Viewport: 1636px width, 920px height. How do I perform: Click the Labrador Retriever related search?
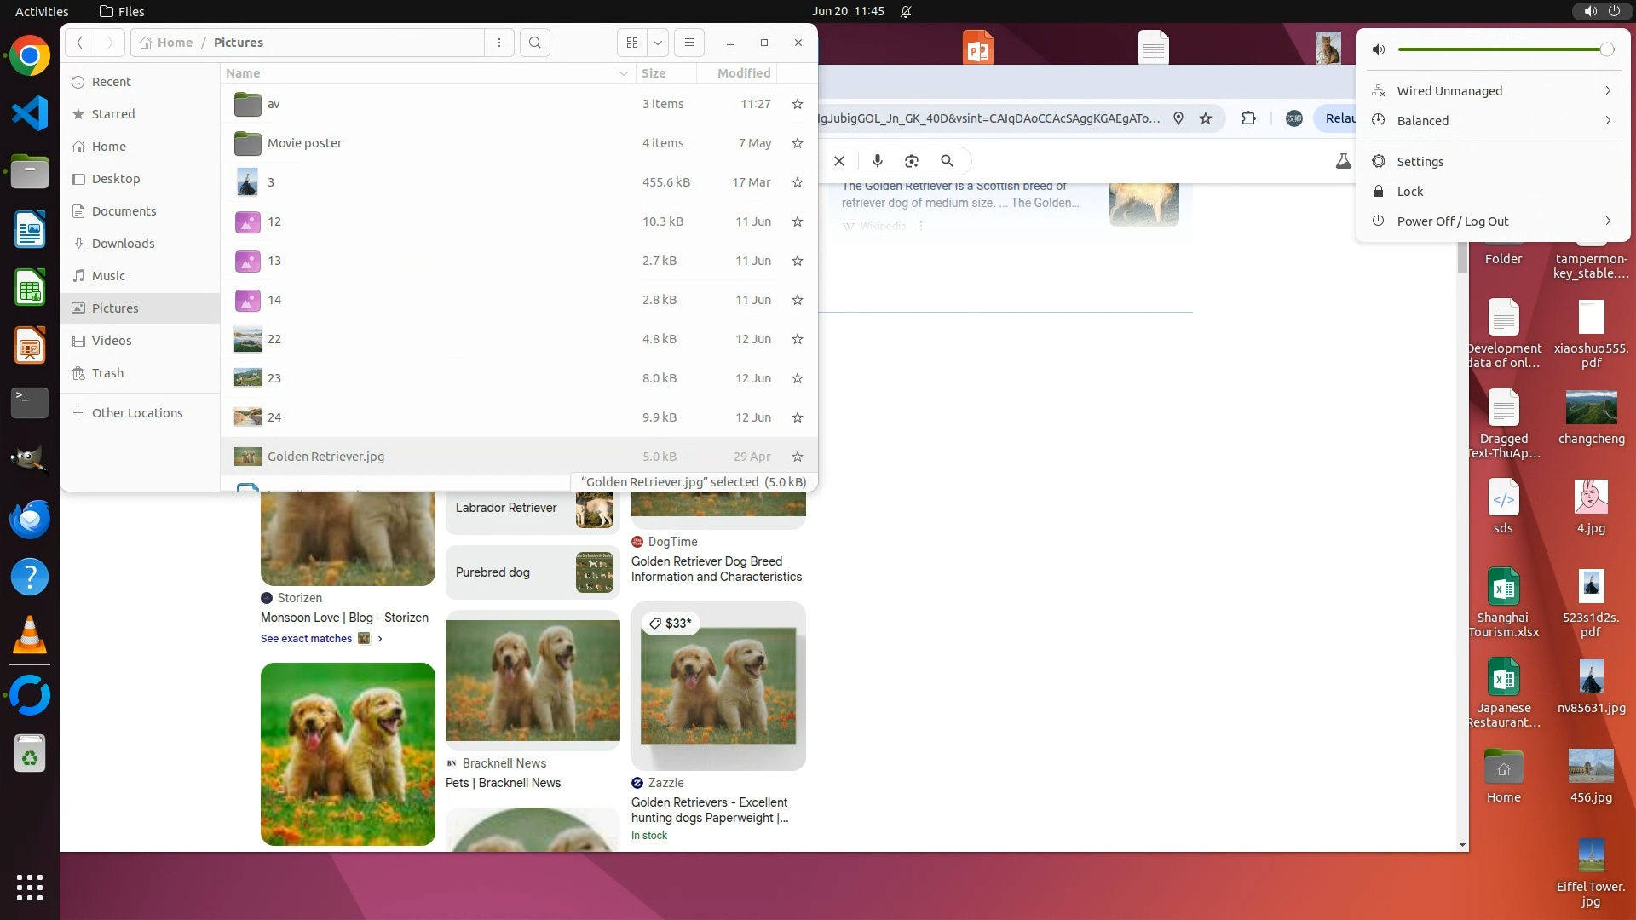tap(506, 508)
